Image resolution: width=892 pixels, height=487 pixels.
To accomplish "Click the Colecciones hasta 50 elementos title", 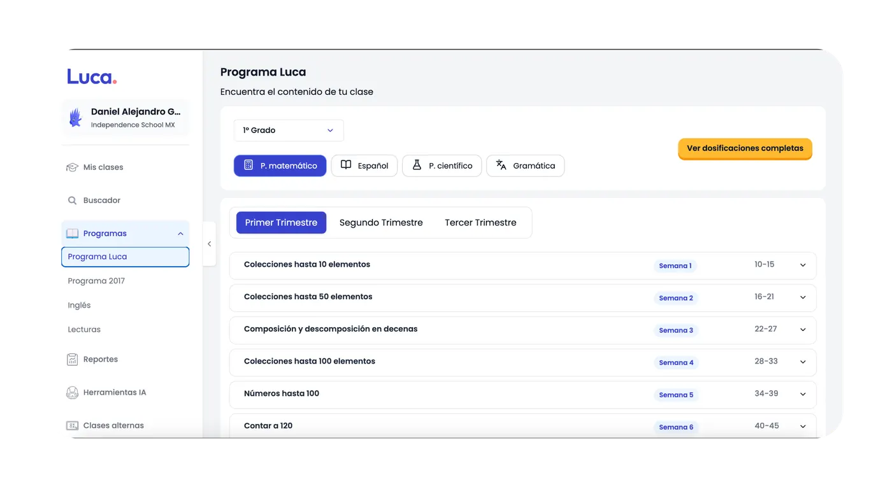I will 308,297.
